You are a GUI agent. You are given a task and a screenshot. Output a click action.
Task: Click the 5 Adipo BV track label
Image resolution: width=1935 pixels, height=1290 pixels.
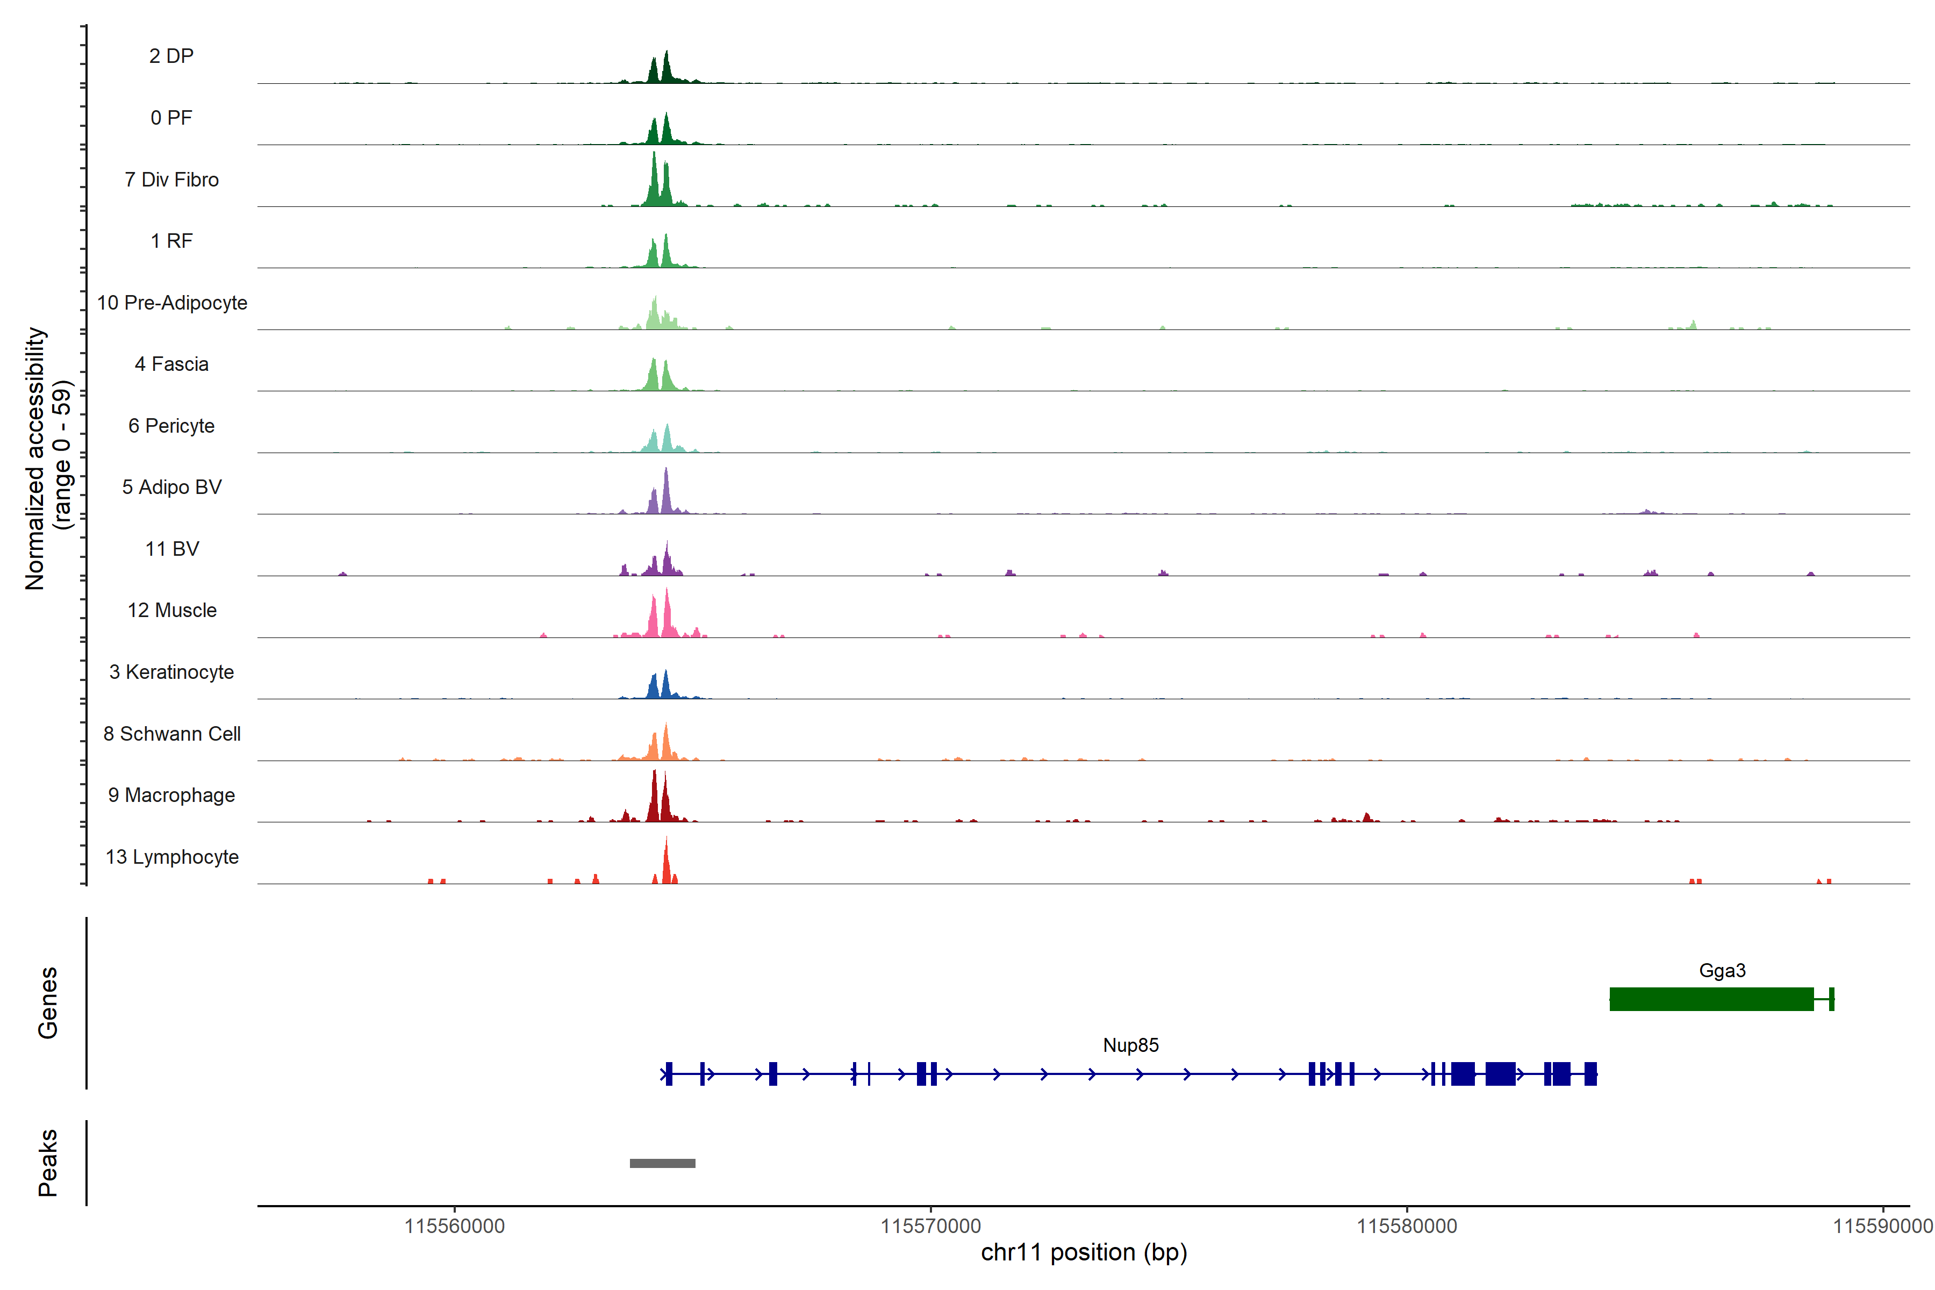coord(171,487)
